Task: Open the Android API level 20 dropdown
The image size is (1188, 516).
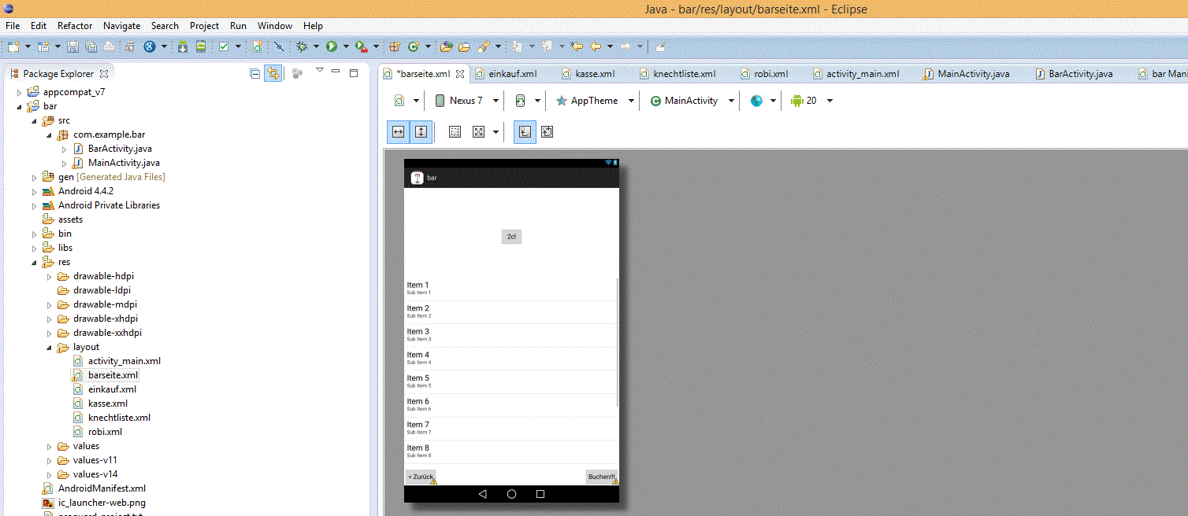Action: pyautogui.click(x=811, y=101)
